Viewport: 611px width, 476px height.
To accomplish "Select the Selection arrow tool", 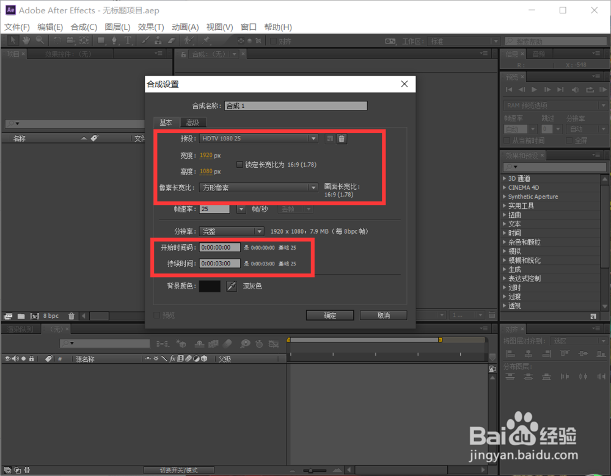I will click(x=12, y=40).
